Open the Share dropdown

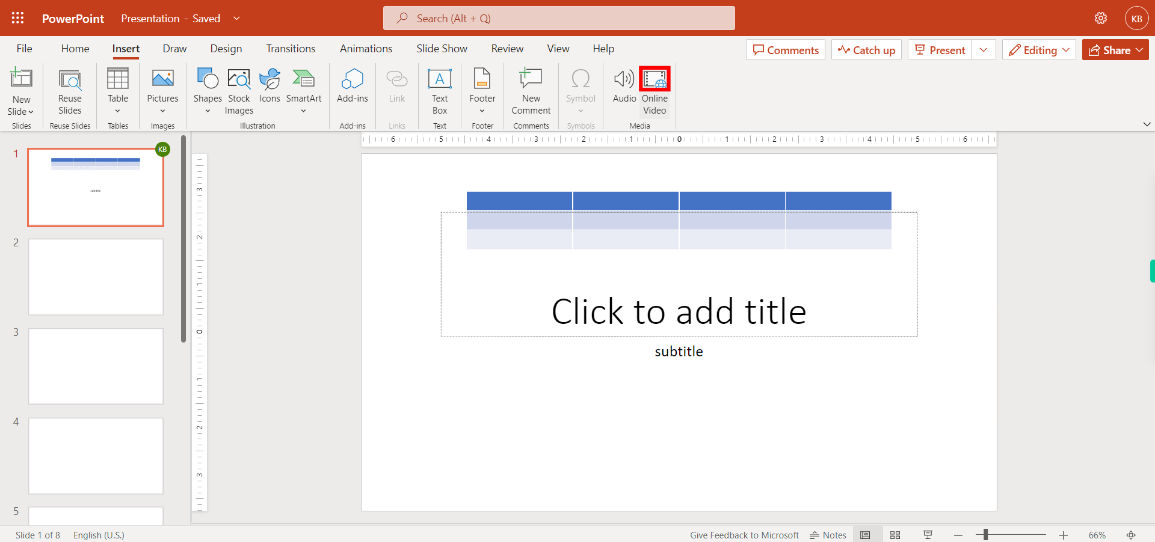coord(1115,50)
